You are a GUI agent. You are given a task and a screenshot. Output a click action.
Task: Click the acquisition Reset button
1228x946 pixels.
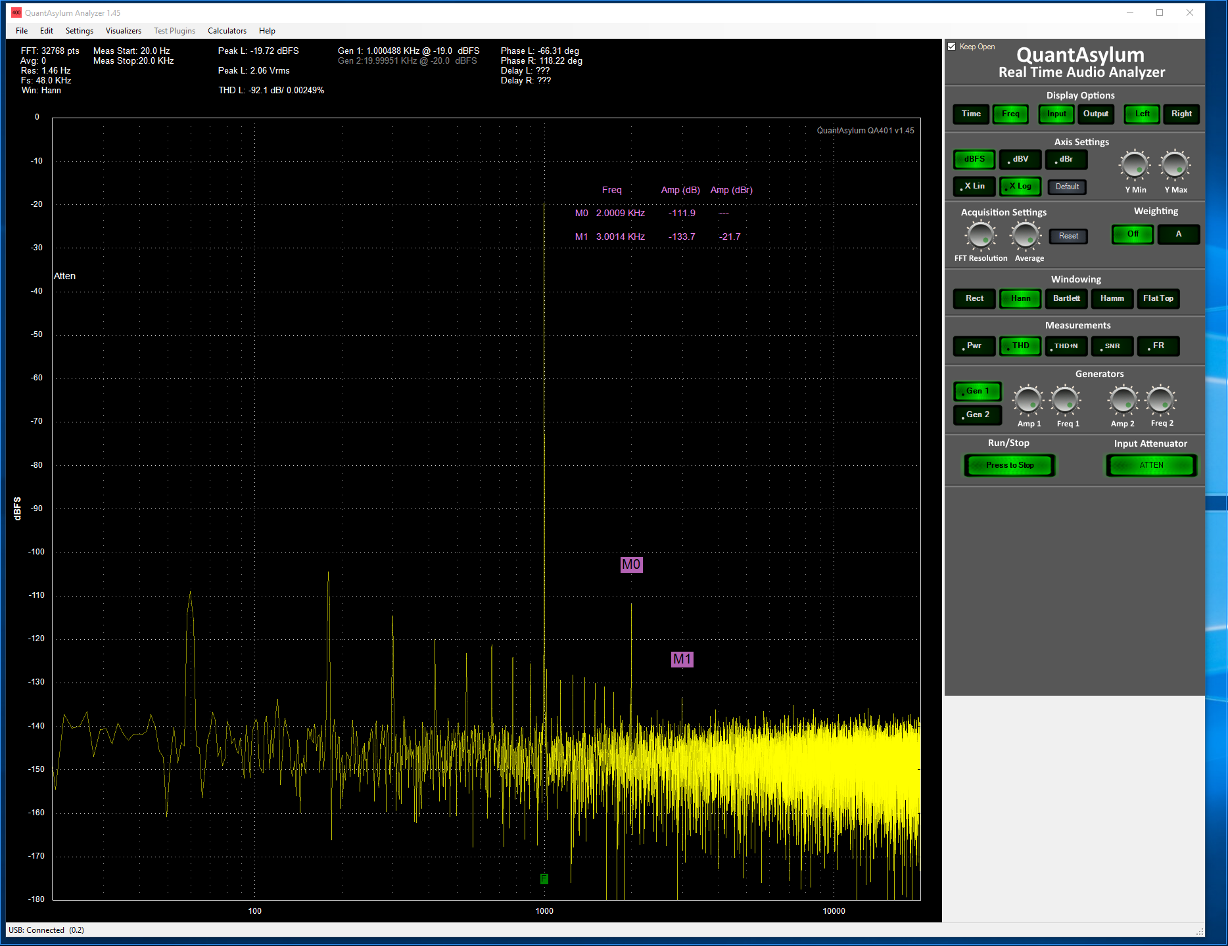[1068, 236]
